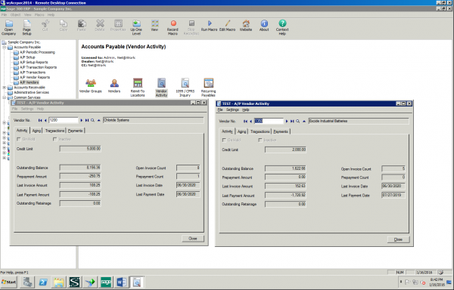The height and width of the screenshot is (290, 454).
Task: Switch to Transactions tab in Chloride Systems window
Action: click(x=54, y=131)
